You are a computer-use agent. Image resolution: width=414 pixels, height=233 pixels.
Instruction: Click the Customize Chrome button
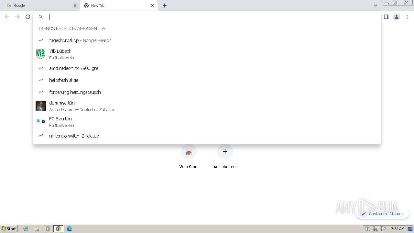tap(383, 214)
